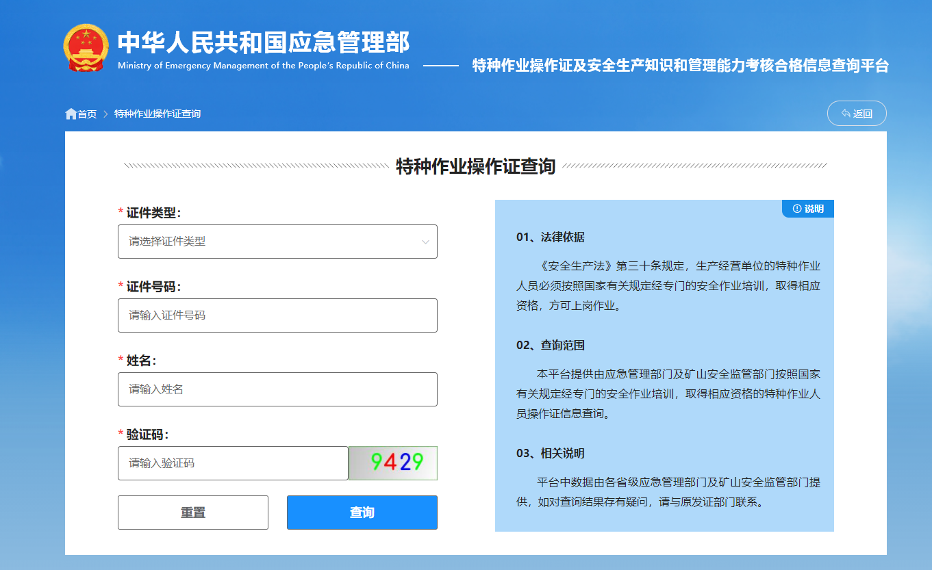Click the 说明 info badge
Viewport: 932px width, 570px height.
(x=808, y=209)
